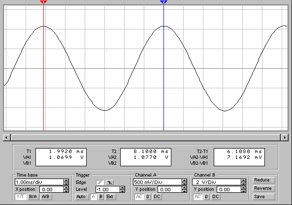Decrease Channel B Y position
The height and width of the screenshot is (205, 292).
point(243,191)
